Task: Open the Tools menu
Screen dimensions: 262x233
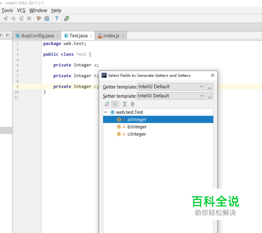Action: (7, 10)
